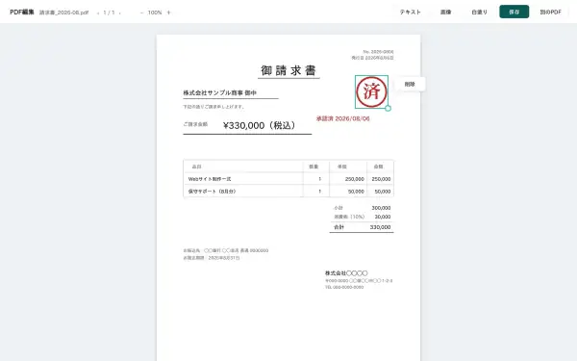Select the テキスト tool

[410, 13]
